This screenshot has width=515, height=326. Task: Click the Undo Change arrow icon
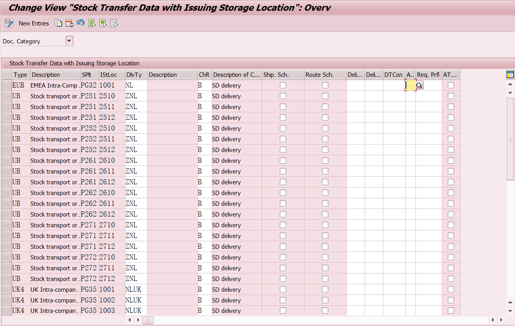point(80,23)
